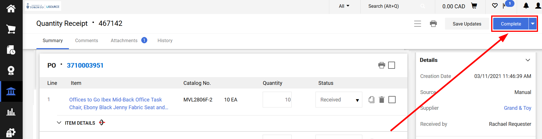The image size is (542, 139).
Task: Copy line 1 using duplicate icon
Action: point(371,100)
